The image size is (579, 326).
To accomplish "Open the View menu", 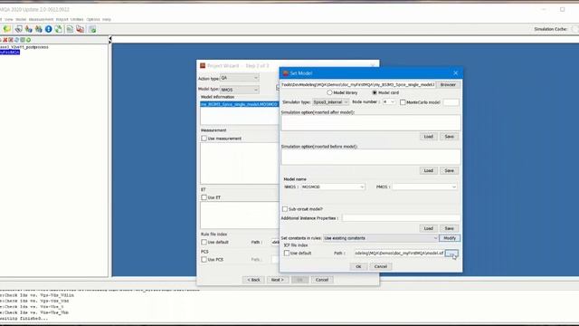I will click(9, 19).
